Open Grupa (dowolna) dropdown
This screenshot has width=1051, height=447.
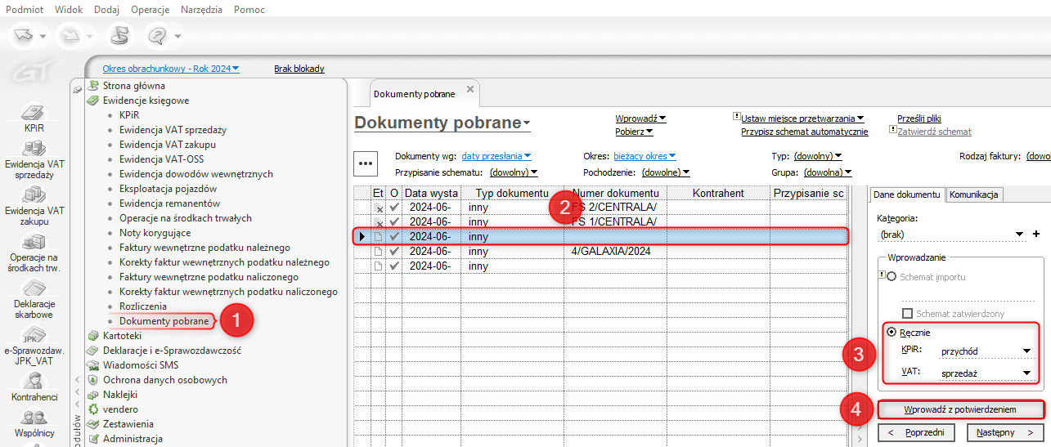pyautogui.click(x=827, y=172)
